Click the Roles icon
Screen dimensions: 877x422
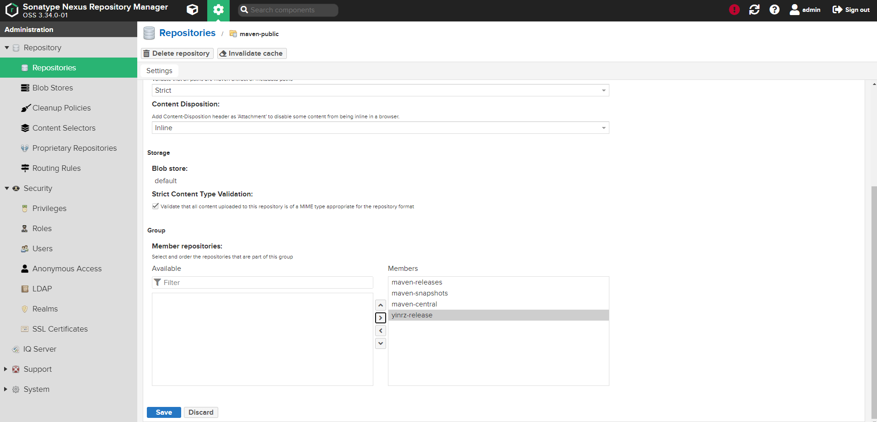tap(25, 228)
